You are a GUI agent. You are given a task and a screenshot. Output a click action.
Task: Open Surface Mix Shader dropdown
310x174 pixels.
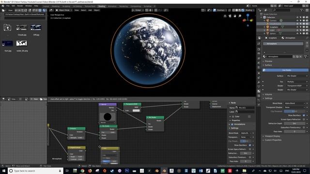297,76
